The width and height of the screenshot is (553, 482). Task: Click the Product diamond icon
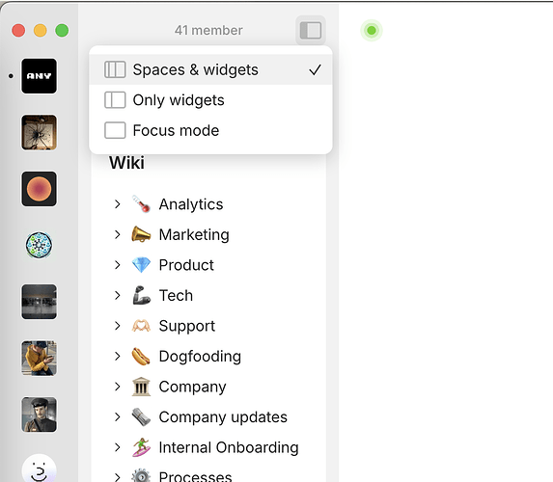[x=141, y=265]
